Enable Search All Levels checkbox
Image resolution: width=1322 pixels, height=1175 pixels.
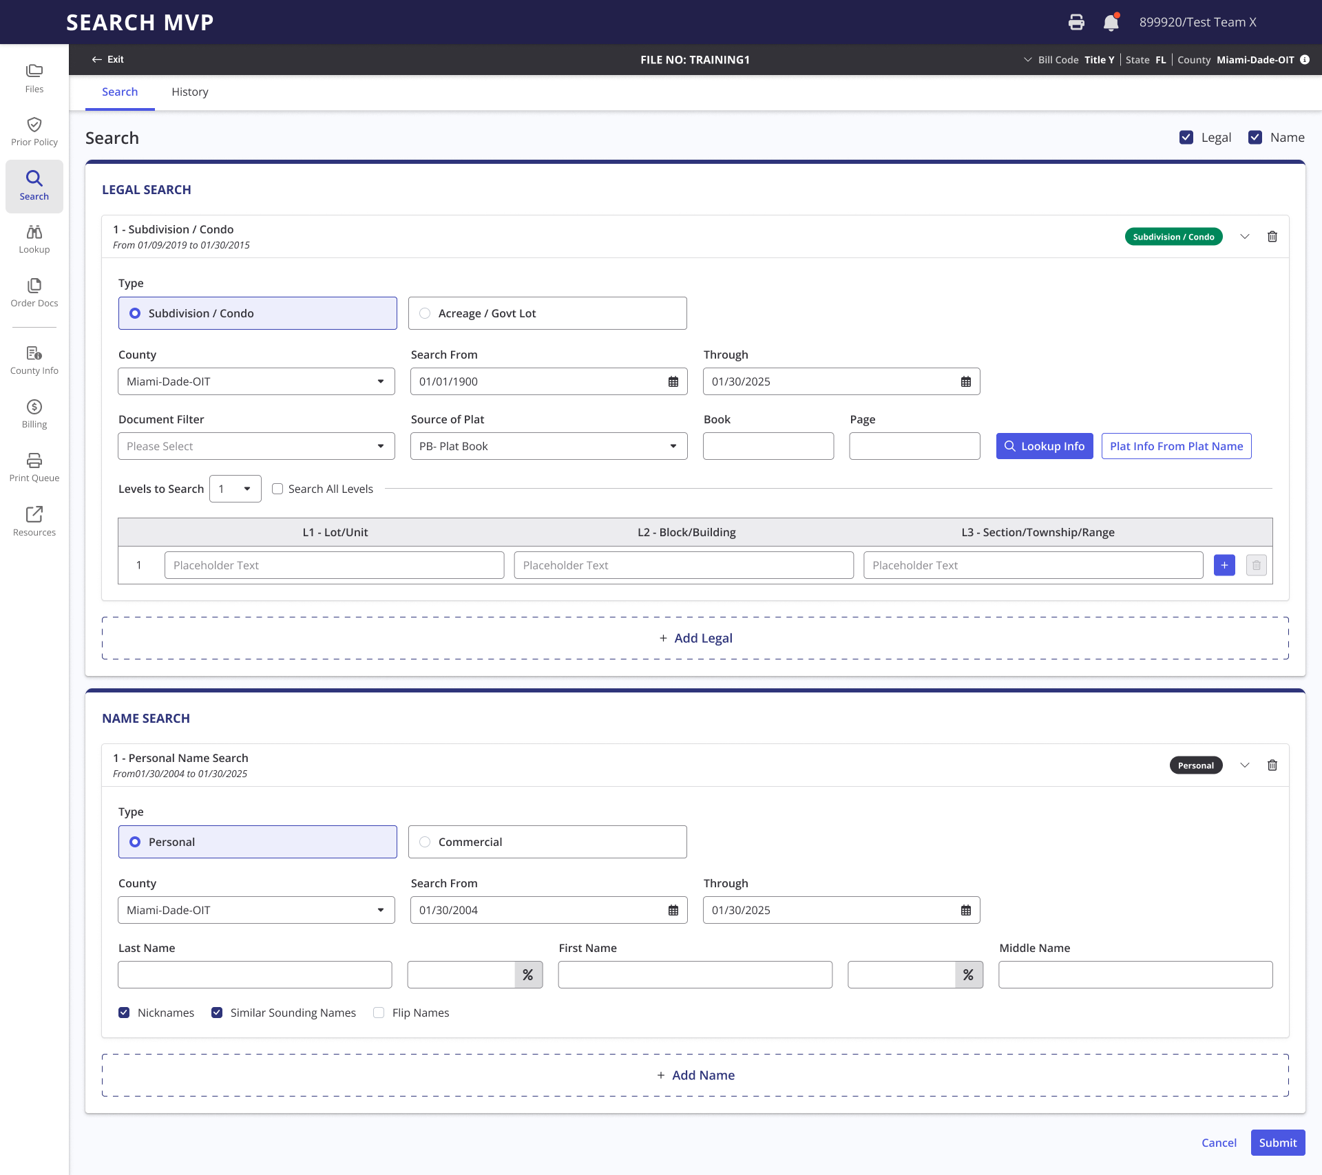[x=277, y=489]
